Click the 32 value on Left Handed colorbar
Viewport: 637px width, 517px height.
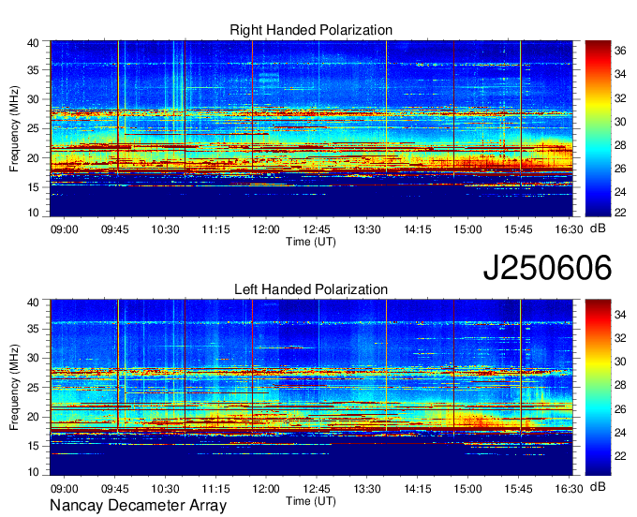click(x=620, y=338)
